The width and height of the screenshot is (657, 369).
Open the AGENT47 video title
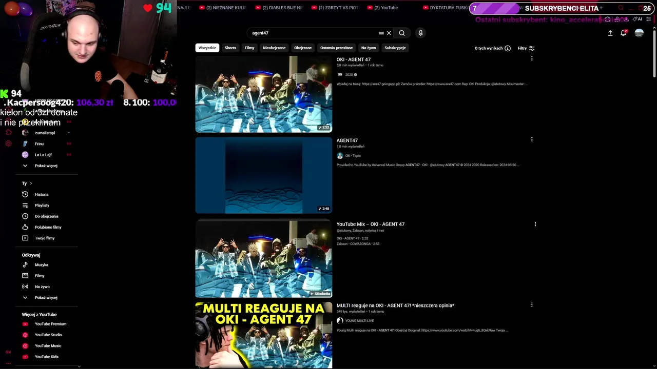pos(347,140)
